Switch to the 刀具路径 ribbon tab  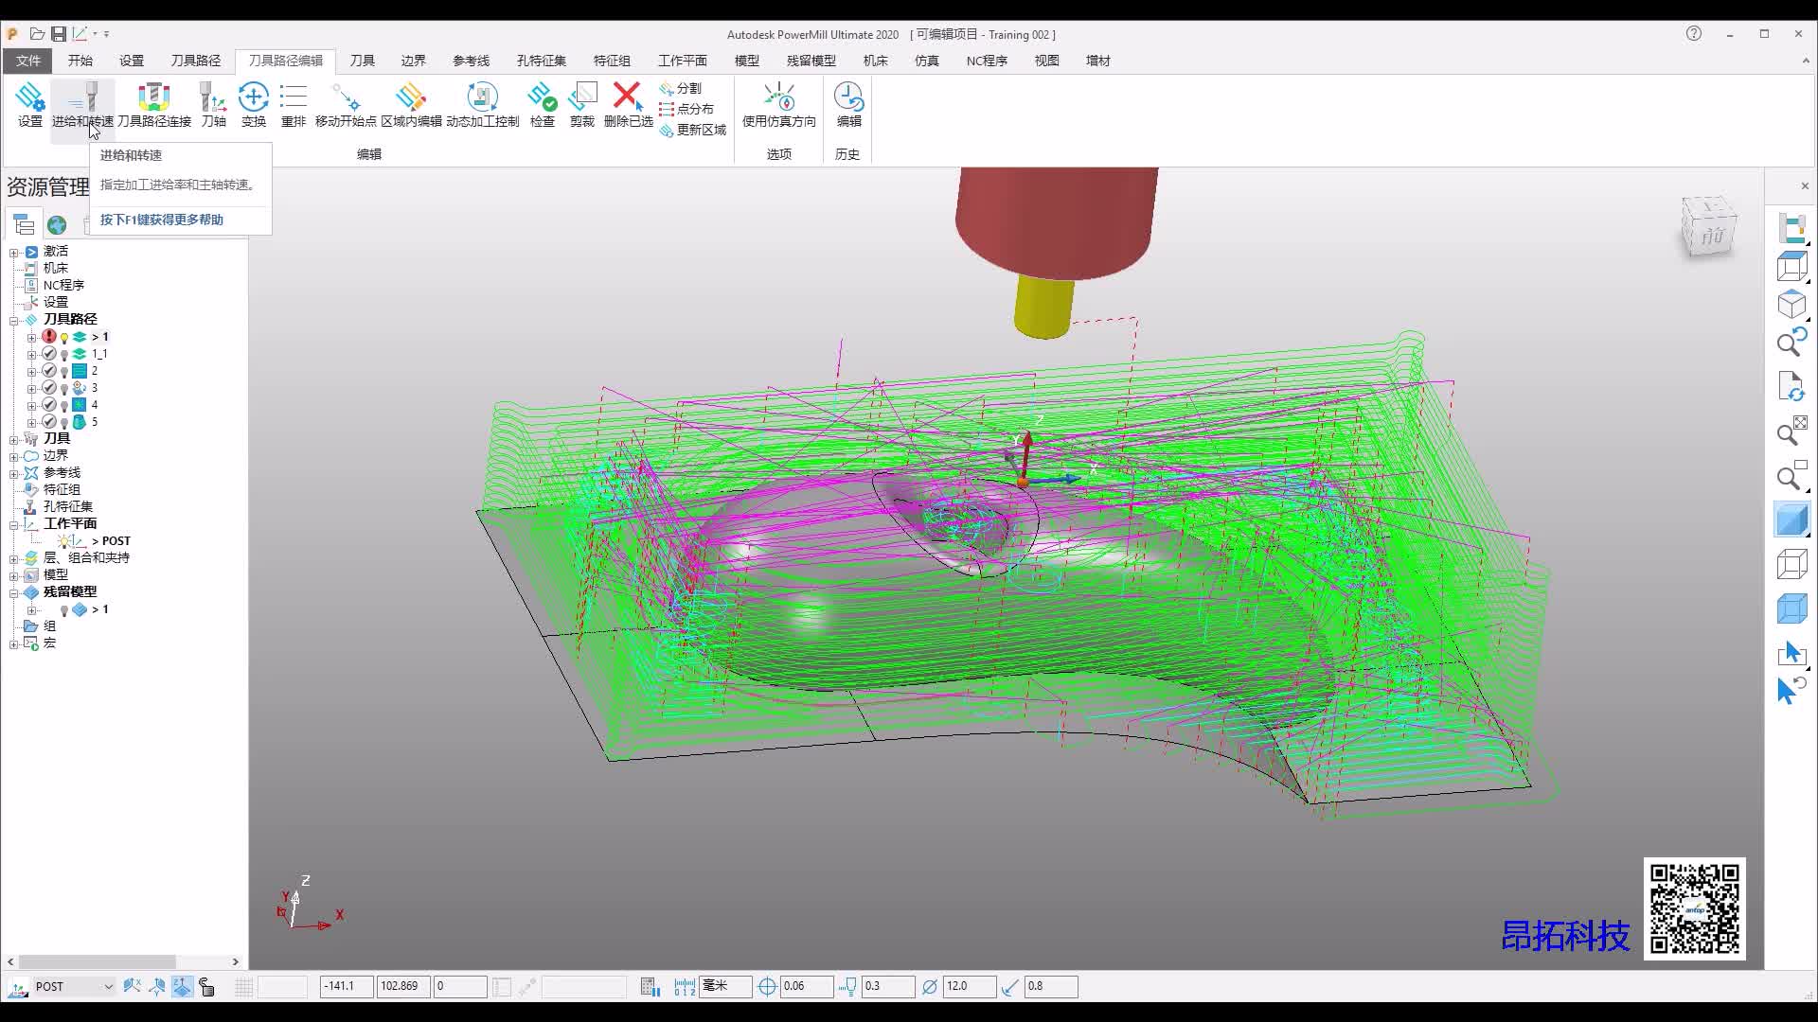pyautogui.click(x=196, y=61)
